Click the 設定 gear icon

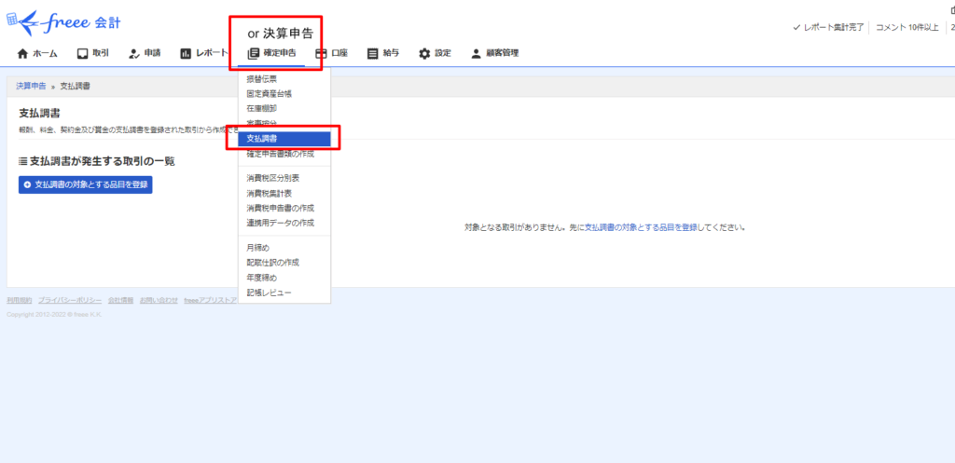tap(424, 53)
